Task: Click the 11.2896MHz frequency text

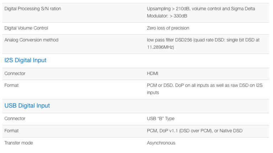Action: (x=160, y=47)
